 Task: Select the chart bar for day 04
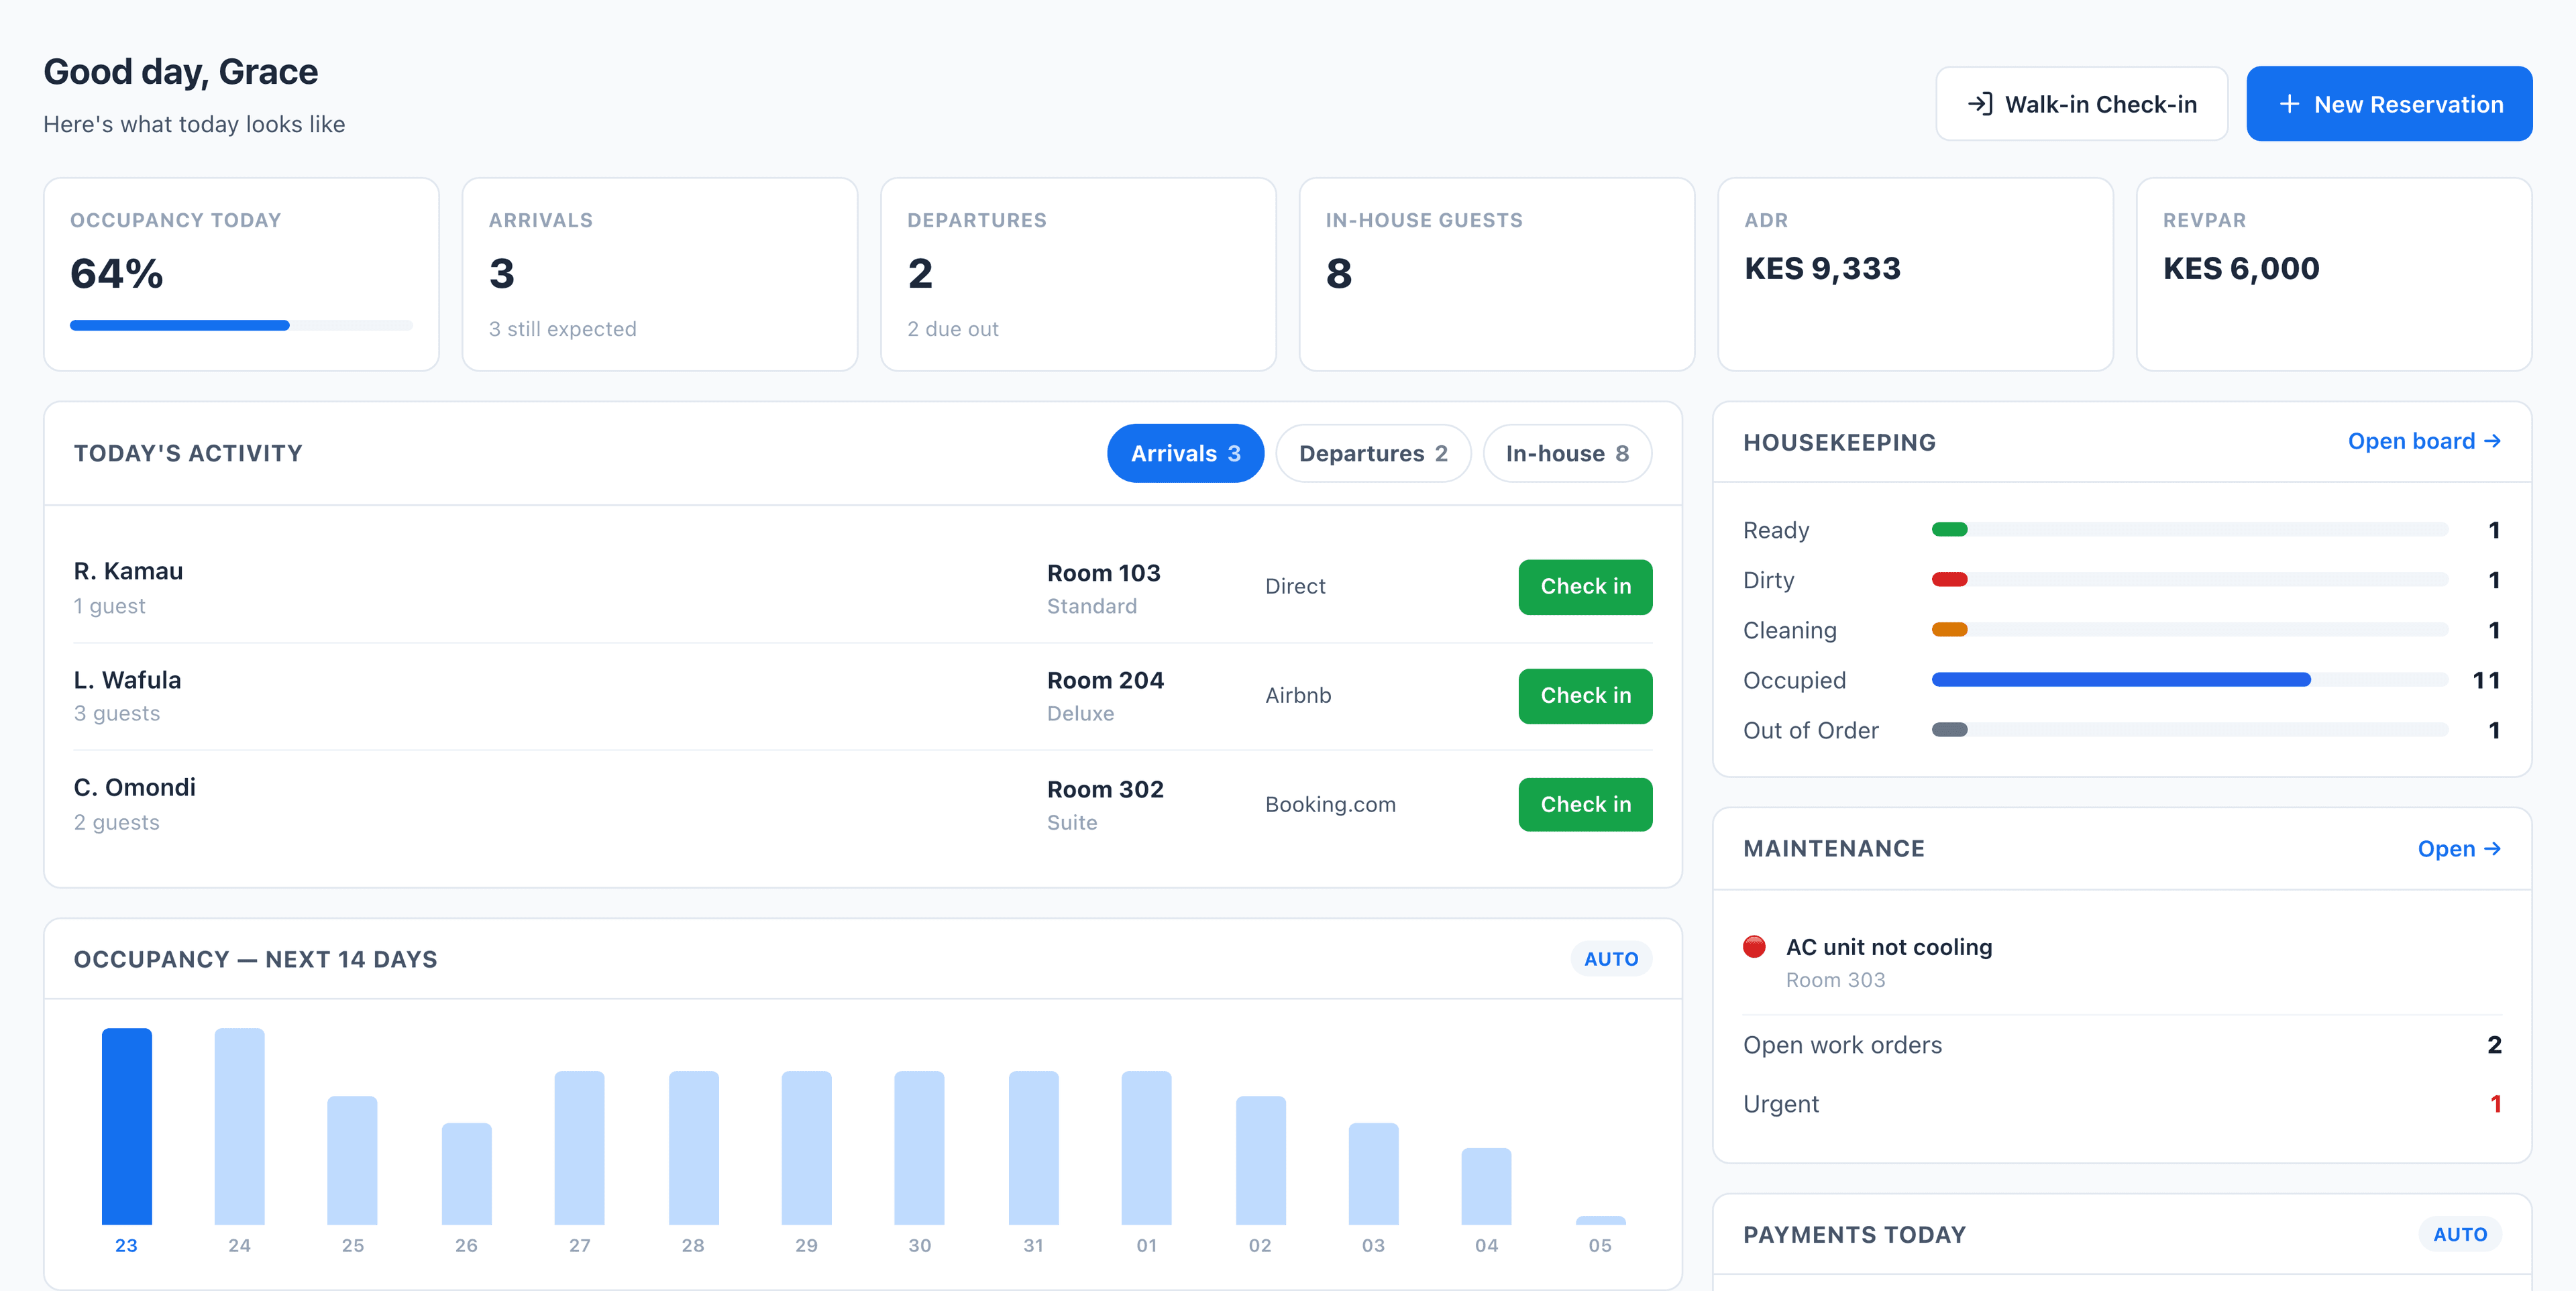click(x=1486, y=1186)
